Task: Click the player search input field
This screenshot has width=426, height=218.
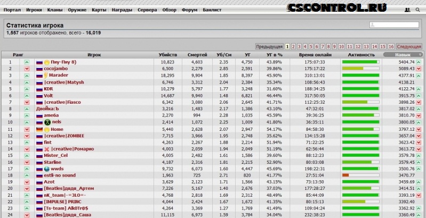Action: (x=394, y=25)
